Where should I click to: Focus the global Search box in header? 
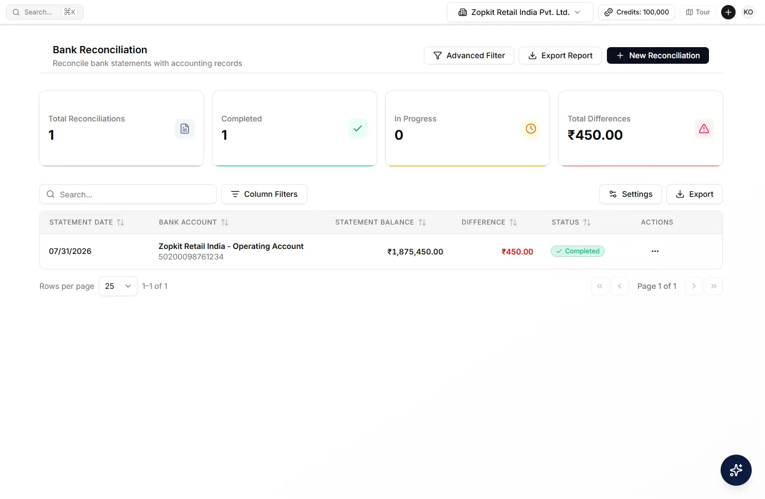click(45, 12)
